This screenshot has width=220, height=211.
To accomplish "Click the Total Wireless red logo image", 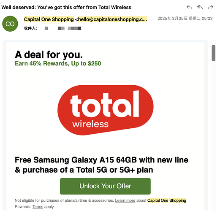I will coord(106,110).
